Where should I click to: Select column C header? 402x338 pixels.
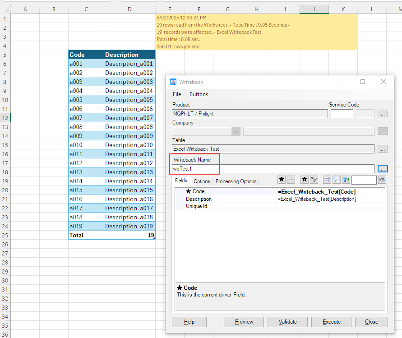click(86, 9)
